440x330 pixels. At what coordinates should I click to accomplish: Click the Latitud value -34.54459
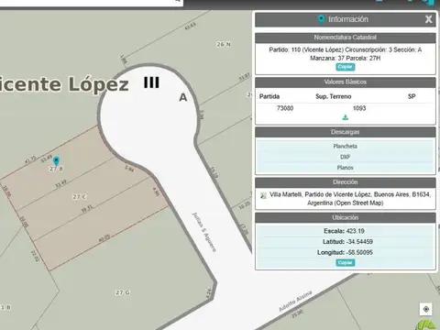359,242
